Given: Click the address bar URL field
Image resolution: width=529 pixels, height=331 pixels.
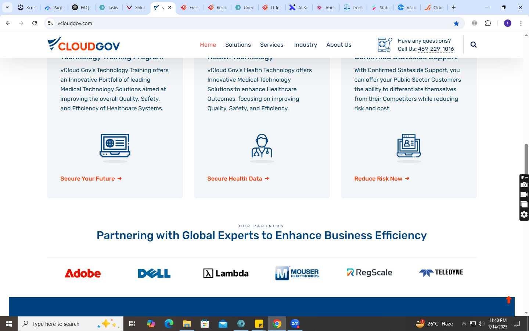Looking at the screenshot, I should tap(253, 23).
